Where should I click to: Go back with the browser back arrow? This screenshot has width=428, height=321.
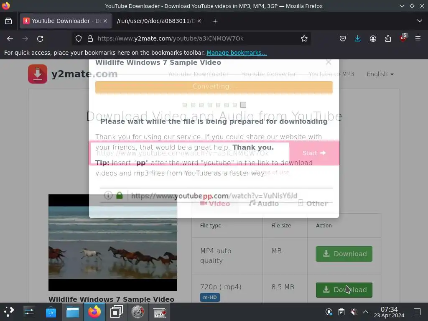click(x=10, y=39)
